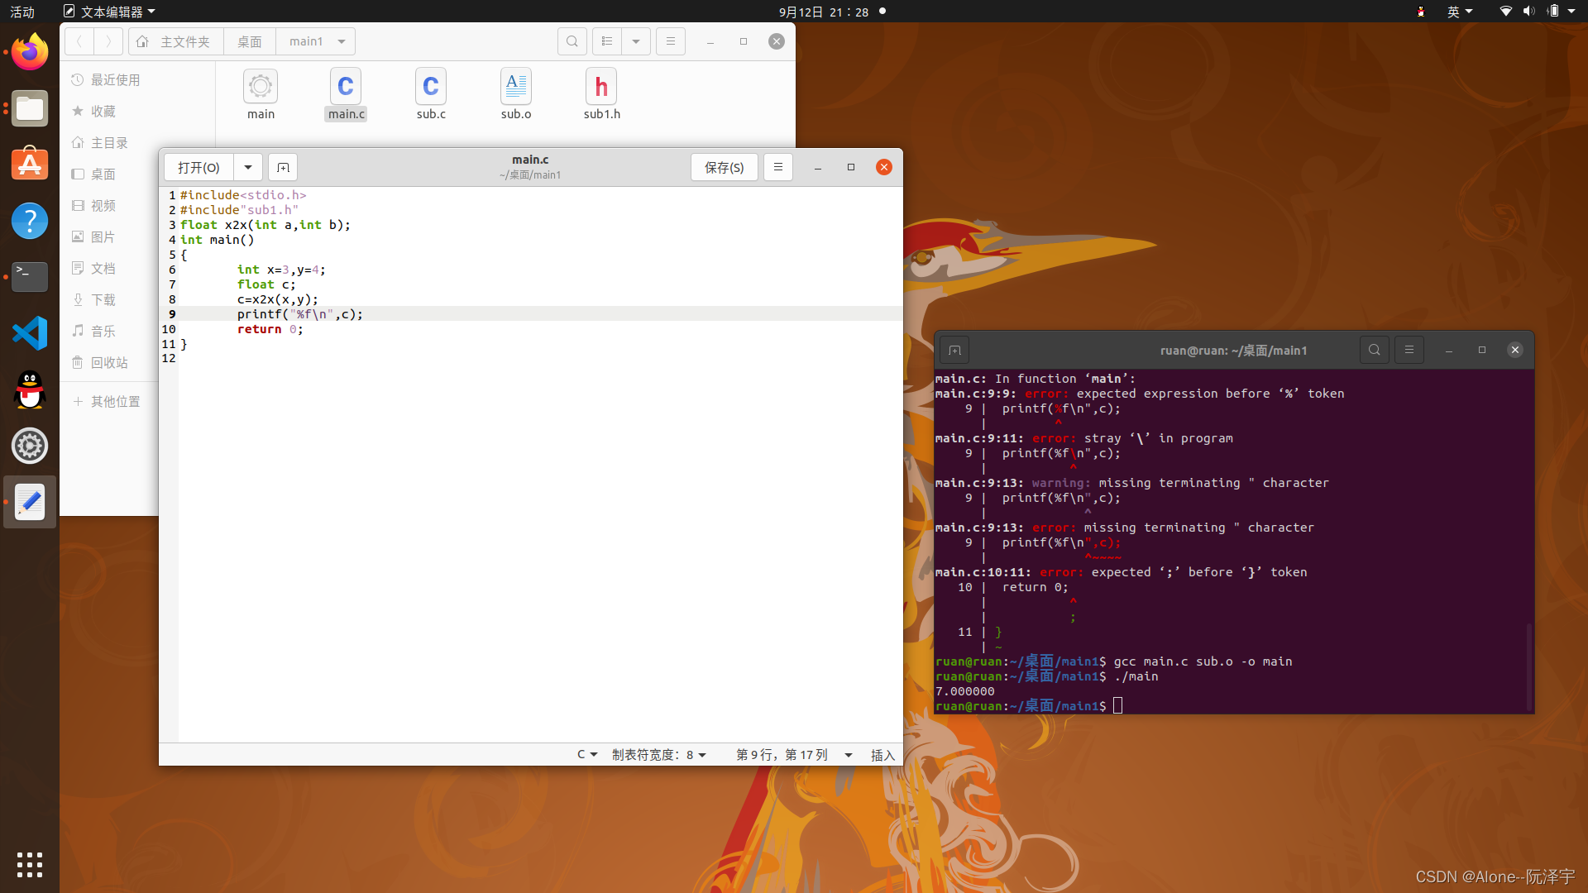Toggle the list view in file manager

pyautogui.click(x=607, y=41)
